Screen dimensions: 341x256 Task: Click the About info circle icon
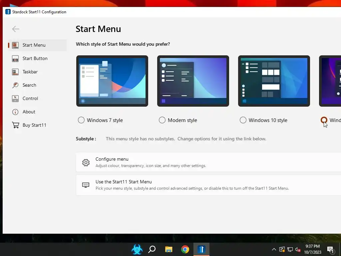(15, 112)
